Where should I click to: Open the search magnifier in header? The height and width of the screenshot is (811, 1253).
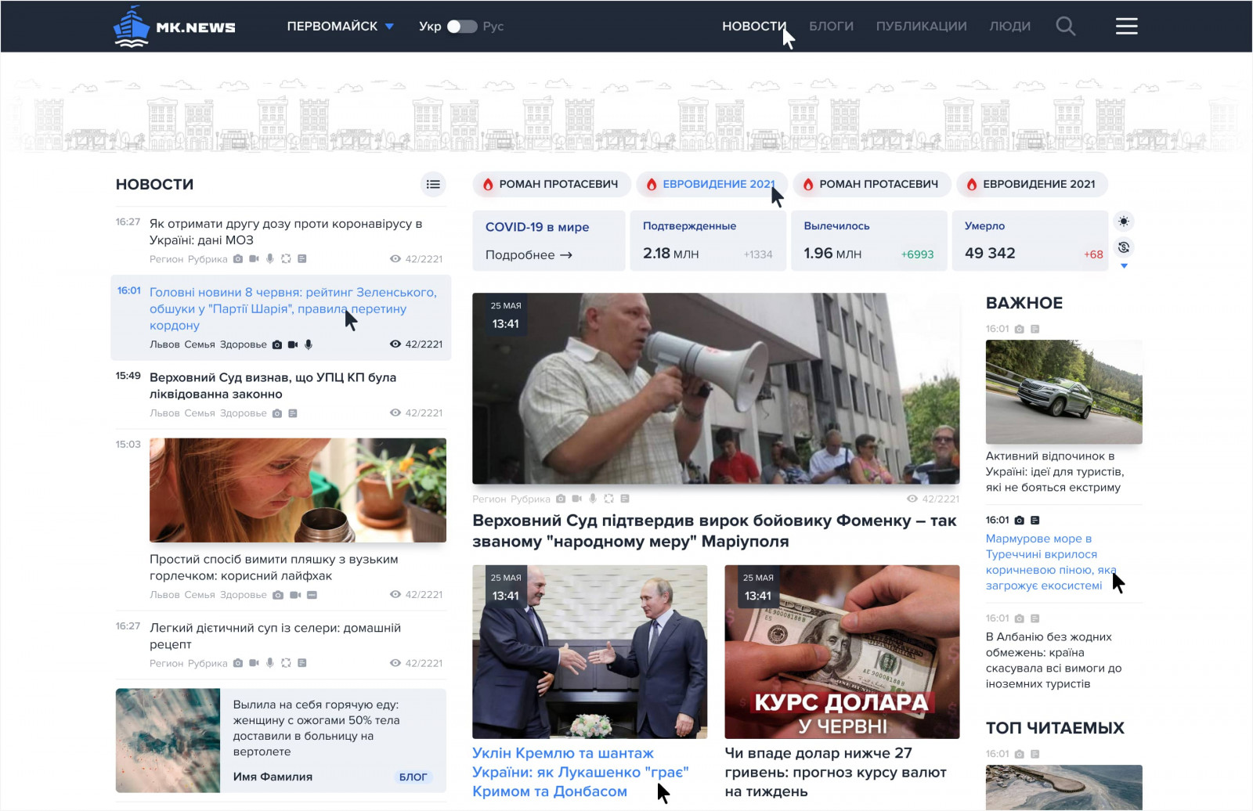coord(1065,27)
